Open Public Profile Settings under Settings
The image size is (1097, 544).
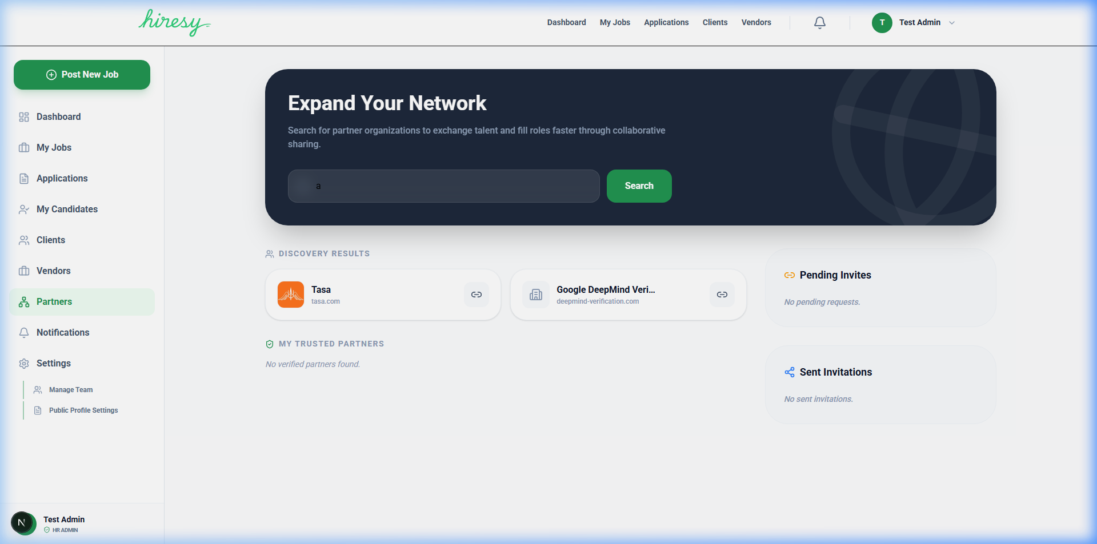83,410
